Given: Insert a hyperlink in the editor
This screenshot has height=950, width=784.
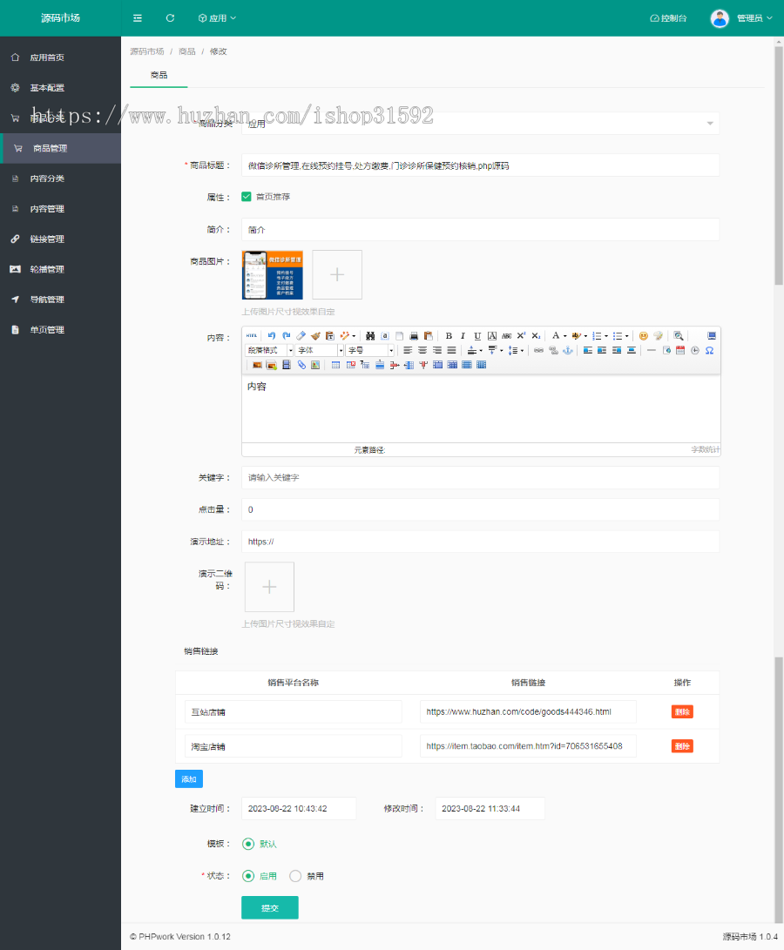Looking at the screenshot, I should pyautogui.click(x=538, y=350).
